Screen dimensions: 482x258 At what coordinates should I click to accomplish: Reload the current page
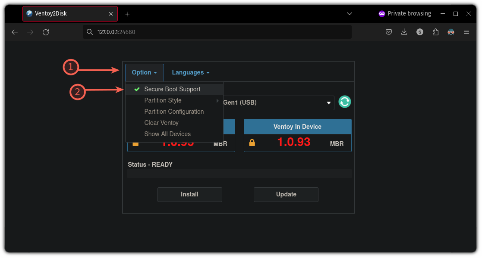pos(46,32)
